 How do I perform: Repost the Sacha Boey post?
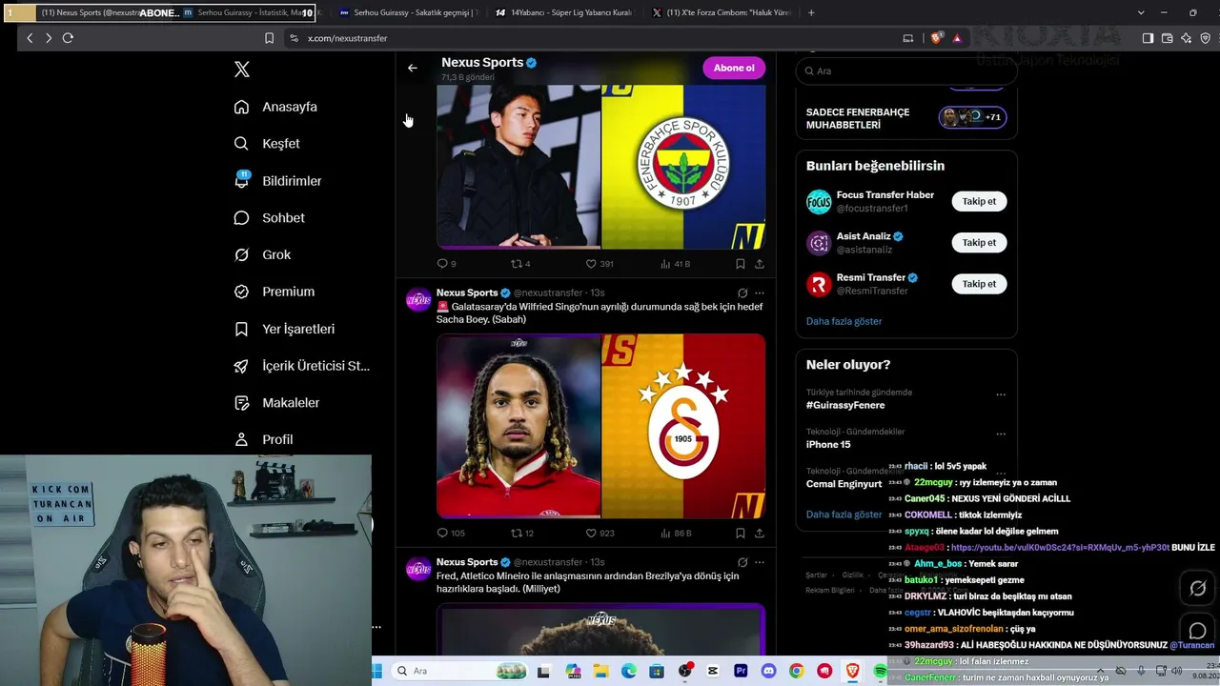(x=522, y=534)
